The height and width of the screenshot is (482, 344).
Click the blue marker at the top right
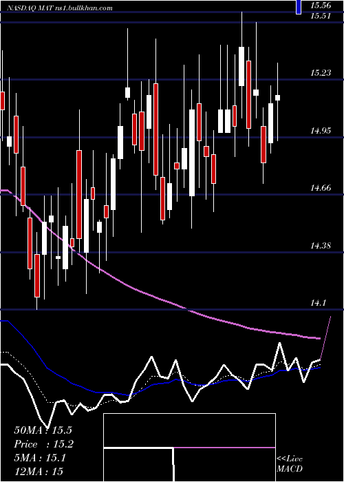coord(298,7)
